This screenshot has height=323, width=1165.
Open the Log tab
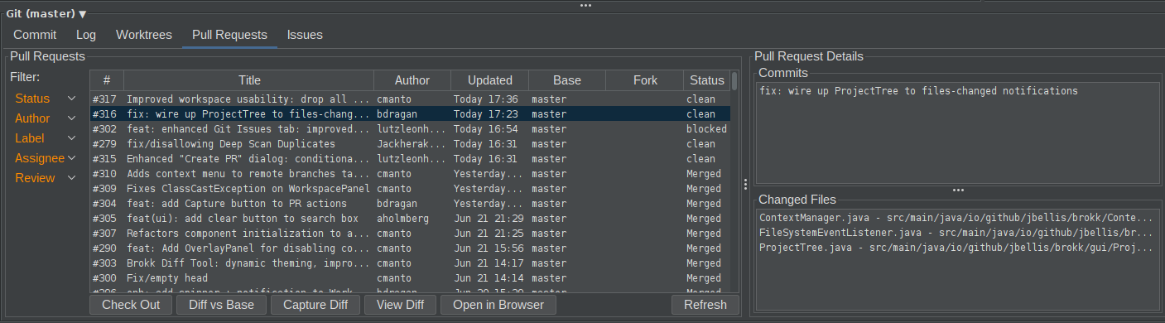86,35
